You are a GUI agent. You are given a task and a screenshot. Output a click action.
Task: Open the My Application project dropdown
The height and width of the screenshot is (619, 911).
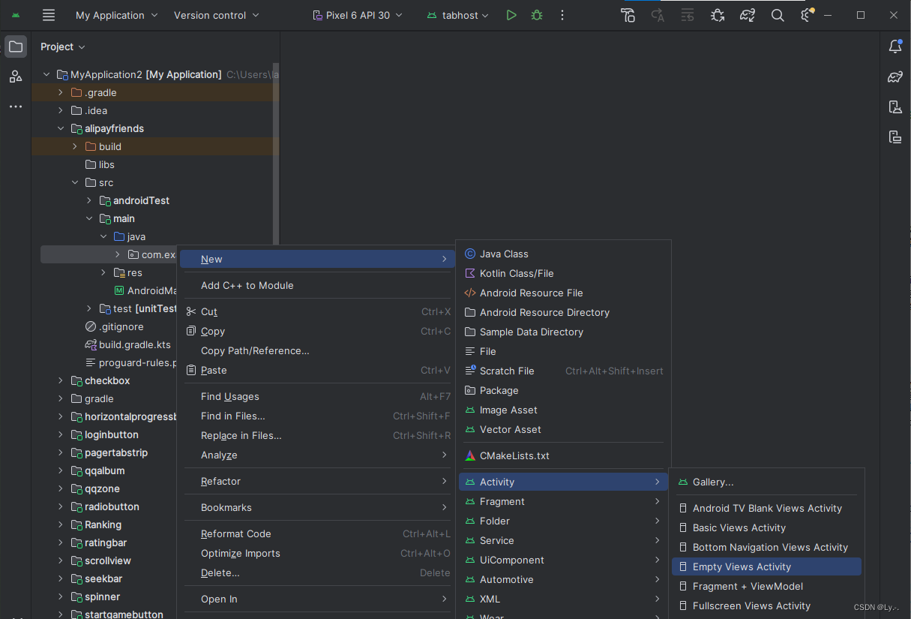click(117, 15)
